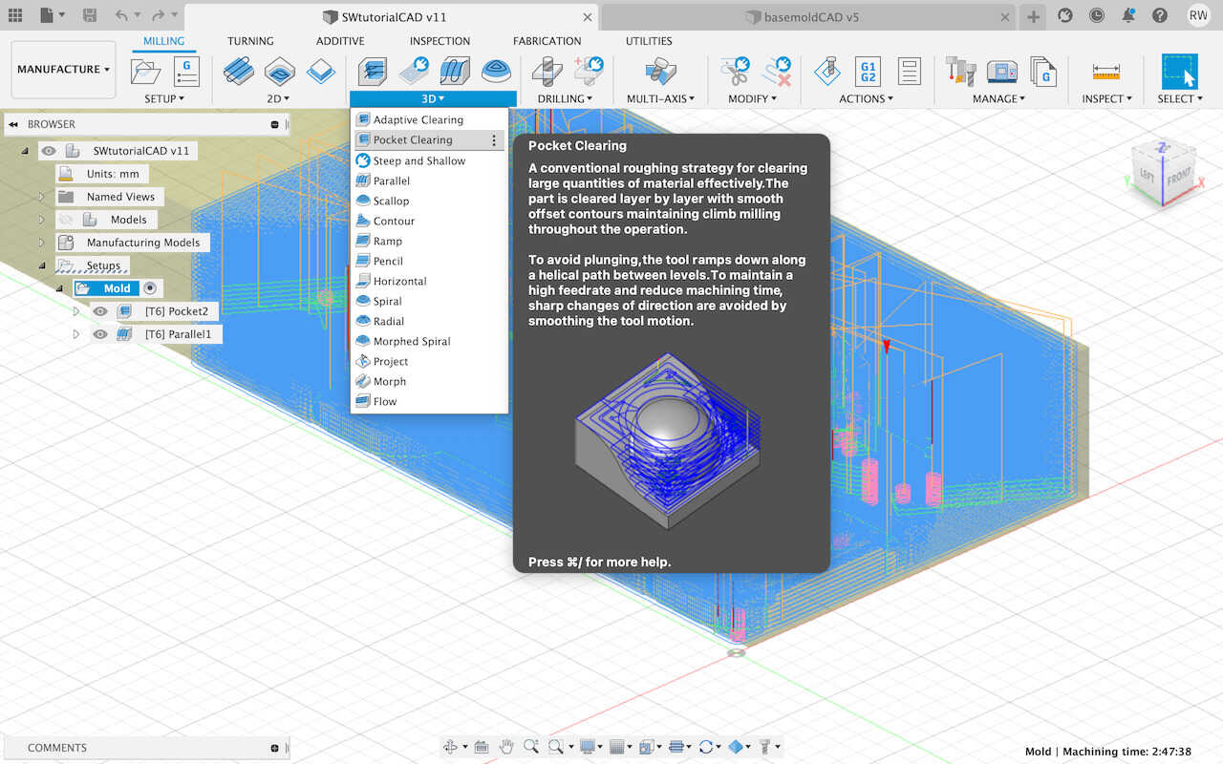Click the Drill ribbon icon

[x=547, y=71]
